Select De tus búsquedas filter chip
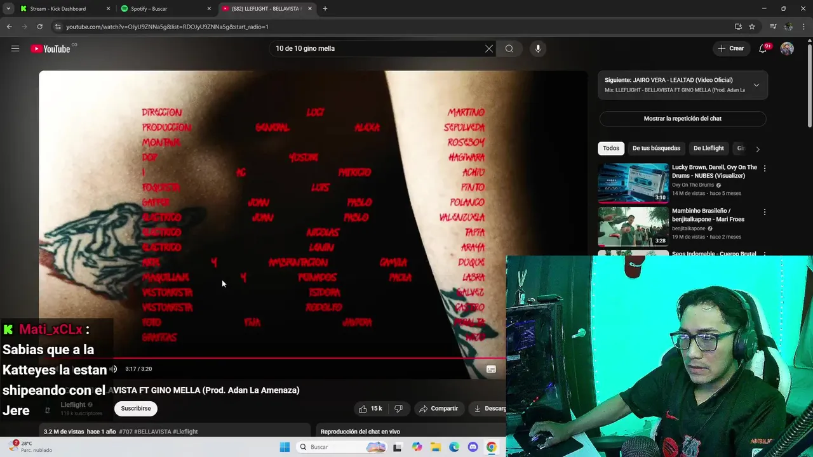813x457 pixels. (656, 149)
